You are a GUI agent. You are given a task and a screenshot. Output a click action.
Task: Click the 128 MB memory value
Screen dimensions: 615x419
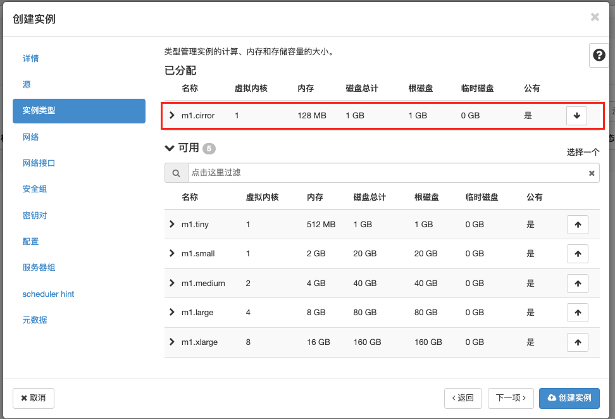[312, 116]
